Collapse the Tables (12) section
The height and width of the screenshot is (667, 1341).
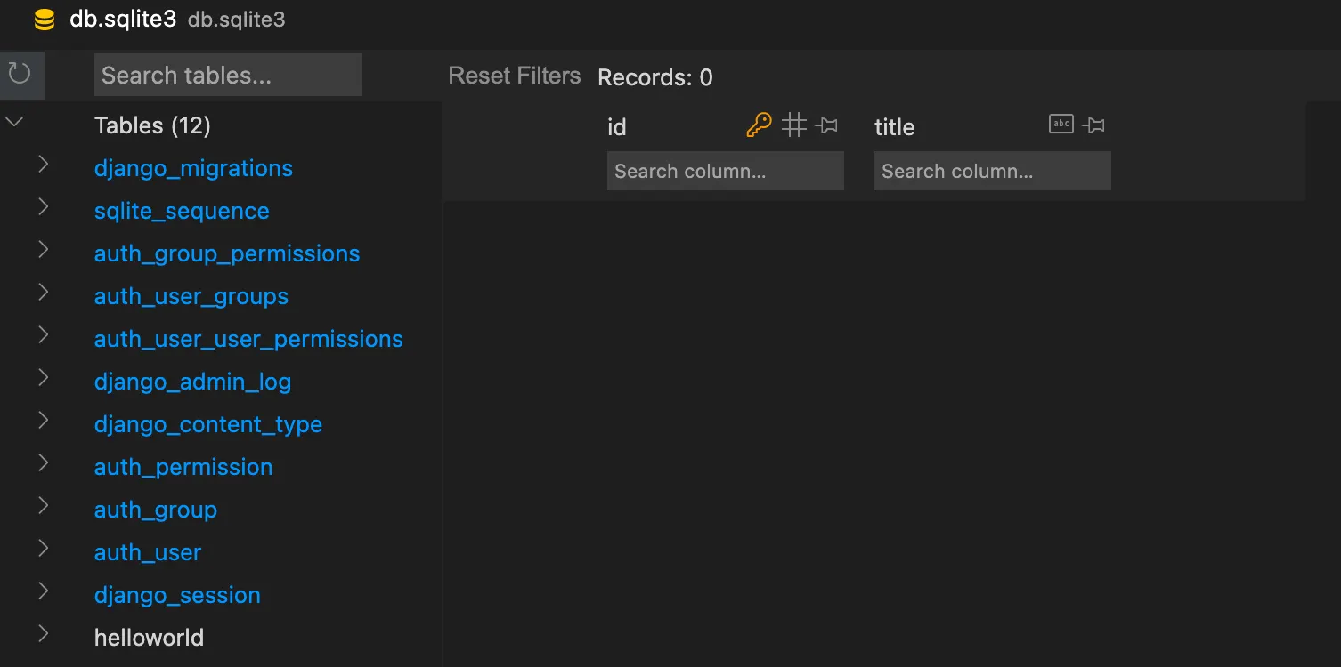click(x=14, y=123)
